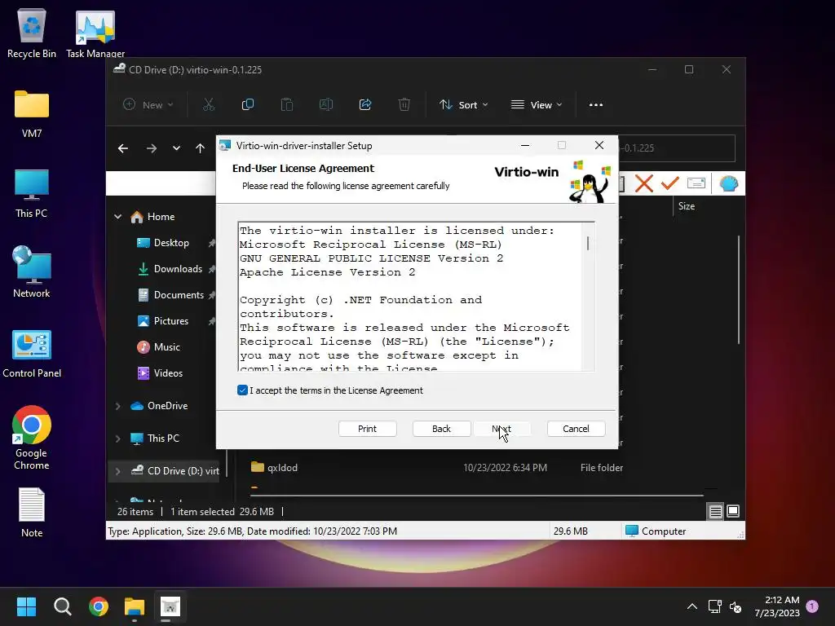
Task: Click the Print button in installer
Action: point(368,429)
